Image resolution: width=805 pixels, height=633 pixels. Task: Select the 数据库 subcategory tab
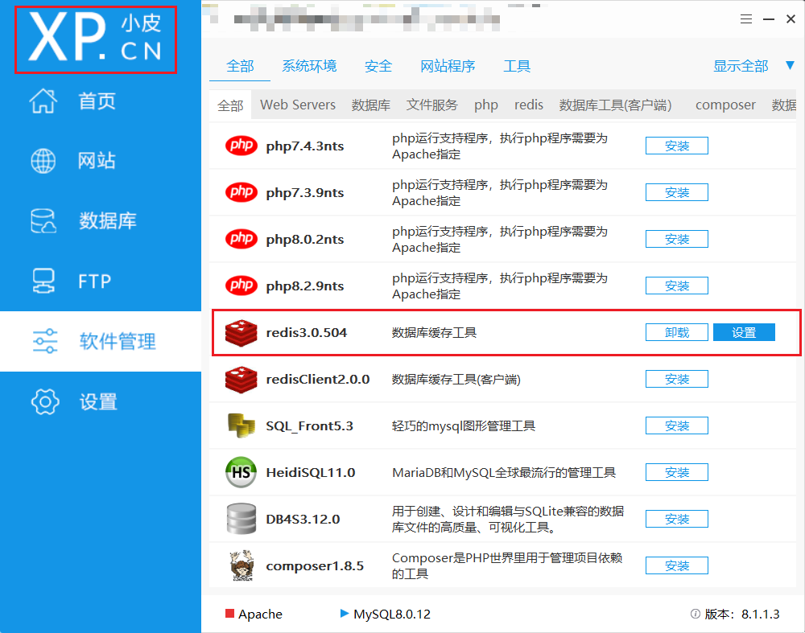click(x=370, y=105)
